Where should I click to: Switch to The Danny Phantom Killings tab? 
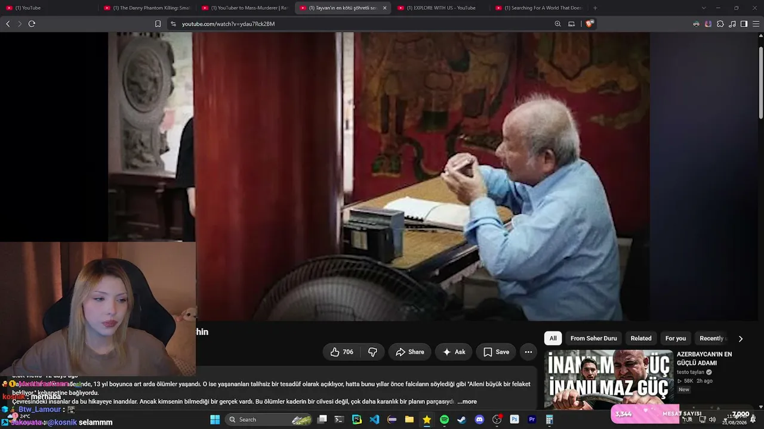pos(146,8)
